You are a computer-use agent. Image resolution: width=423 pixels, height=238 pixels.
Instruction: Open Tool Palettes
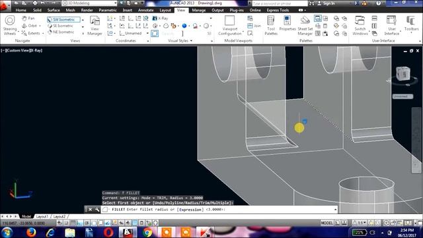click(271, 25)
